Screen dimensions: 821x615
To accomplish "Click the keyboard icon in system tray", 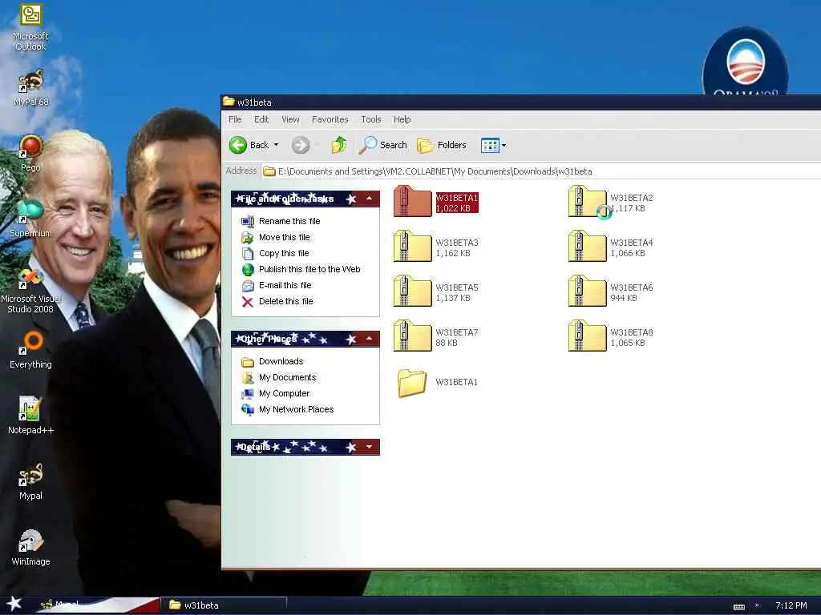I will 738,607.
